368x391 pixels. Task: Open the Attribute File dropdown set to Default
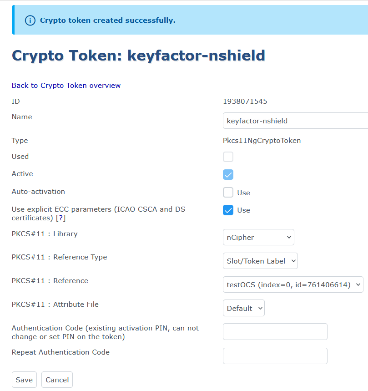coord(243,308)
